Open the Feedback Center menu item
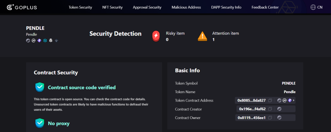 (265, 7)
